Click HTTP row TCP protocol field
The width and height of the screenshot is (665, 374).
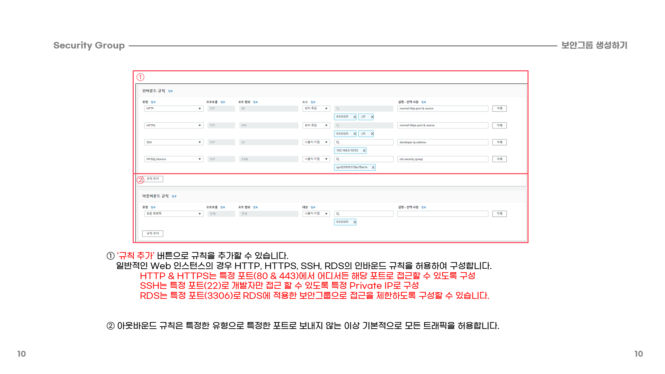click(x=221, y=109)
